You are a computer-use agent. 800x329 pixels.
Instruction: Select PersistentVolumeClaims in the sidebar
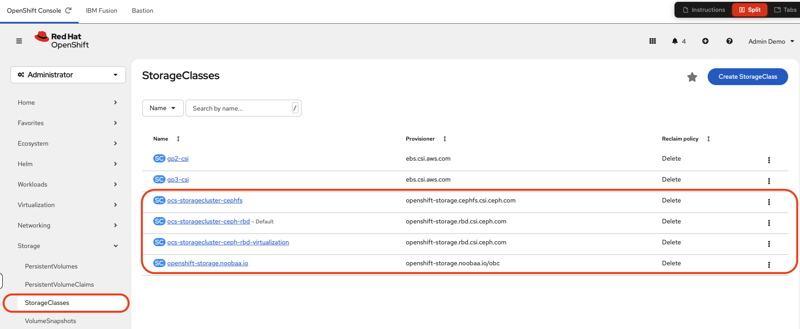tap(59, 284)
